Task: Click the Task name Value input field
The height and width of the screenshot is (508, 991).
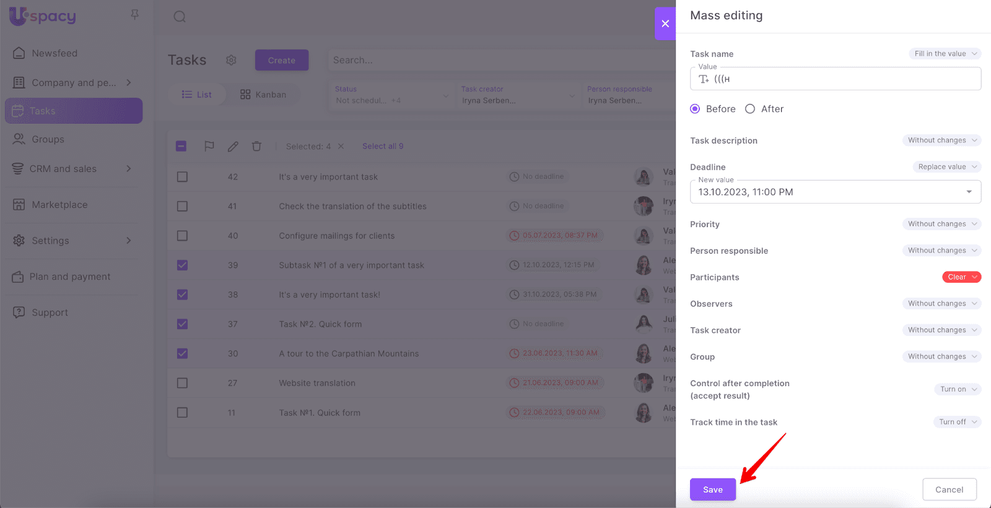Action: pyautogui.click(x=836, y=79)
